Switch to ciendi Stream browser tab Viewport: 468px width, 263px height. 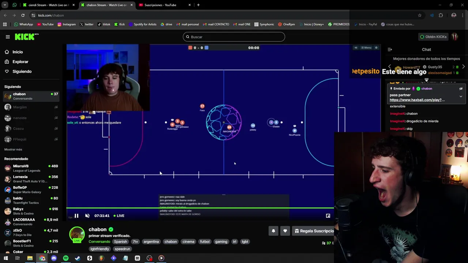pos(48,5)
